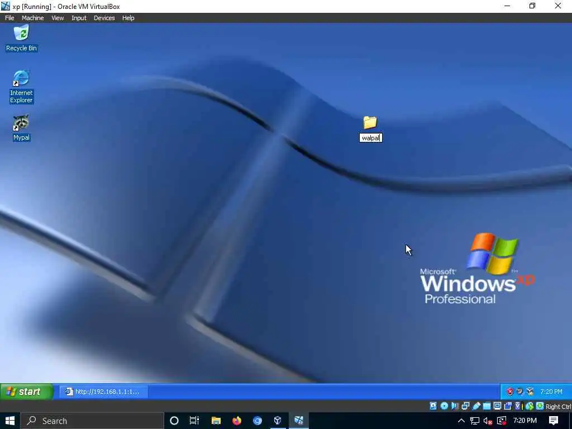This screenshot has height=429, width=572.
Task: Click the VirtualBox additions XP tray icon
Action: (x=530, y=392)
